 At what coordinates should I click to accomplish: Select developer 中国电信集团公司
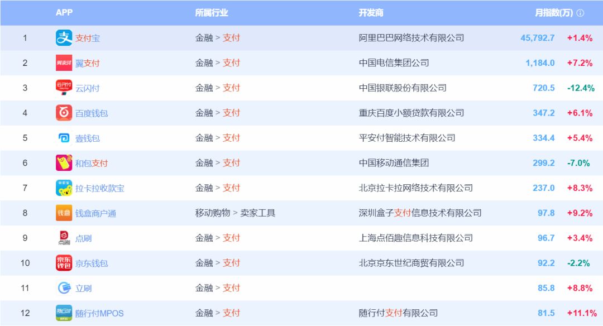point(394,63)
